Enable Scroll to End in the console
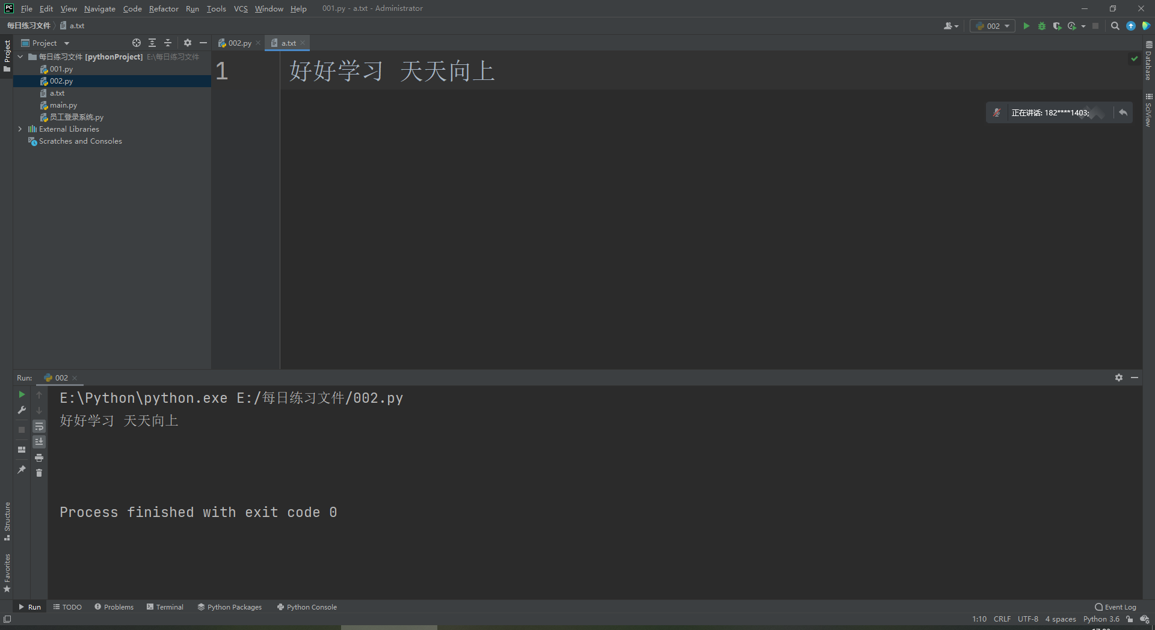This screenshot has height=630, width=1155. pyautogui.click(x=39, y=442)
